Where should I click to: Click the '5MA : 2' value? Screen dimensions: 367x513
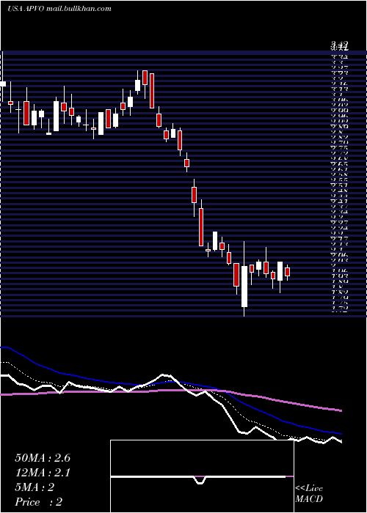tap(34, 487)
